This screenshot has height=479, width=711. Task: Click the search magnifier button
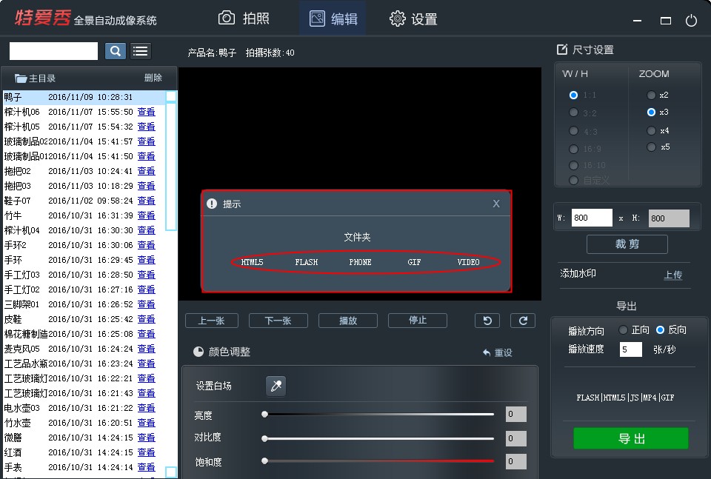tap(116, 51)
